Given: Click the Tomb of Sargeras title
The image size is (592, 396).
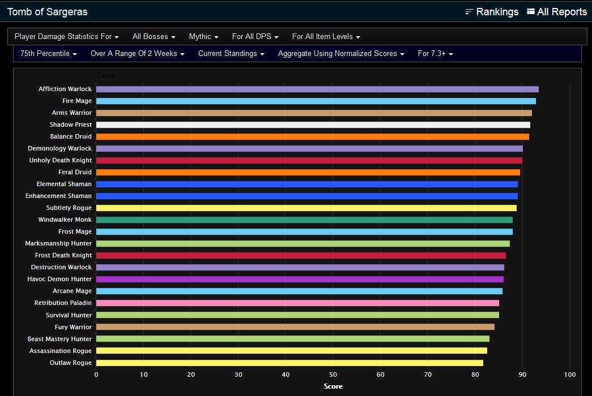Looking at the screenshot, I should 47,12.
